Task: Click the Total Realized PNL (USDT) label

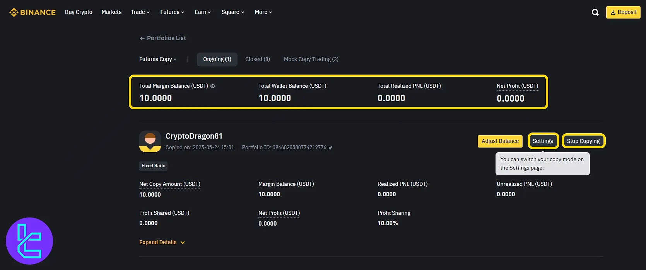Action: point(409,86)
